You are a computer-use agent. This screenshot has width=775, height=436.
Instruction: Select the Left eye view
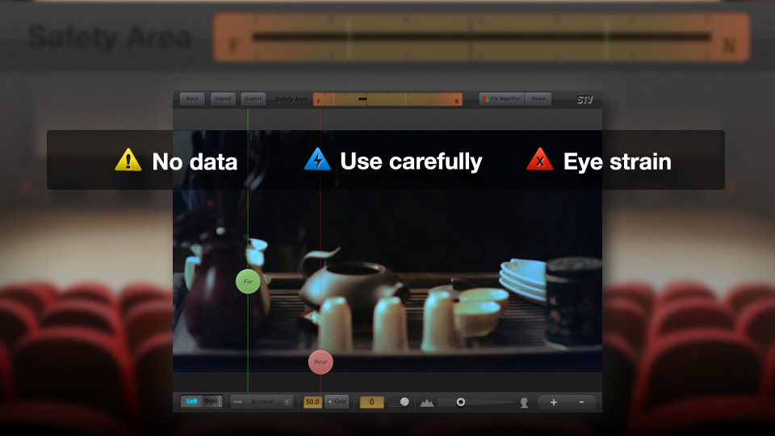point(191,401)
